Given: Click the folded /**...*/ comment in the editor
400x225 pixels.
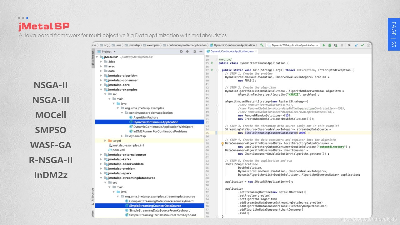Looking at the screenshot, I should click(x=225, y=59).
